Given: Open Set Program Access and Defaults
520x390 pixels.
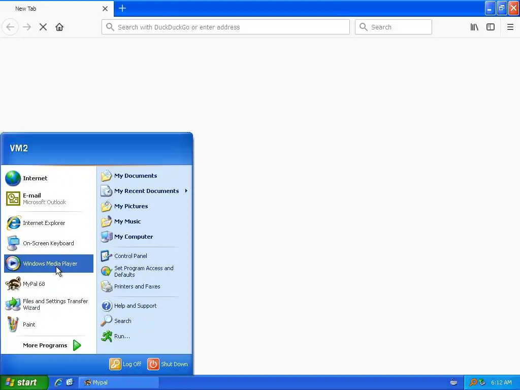Looking at the screenshot, I should tap(145, 271).
